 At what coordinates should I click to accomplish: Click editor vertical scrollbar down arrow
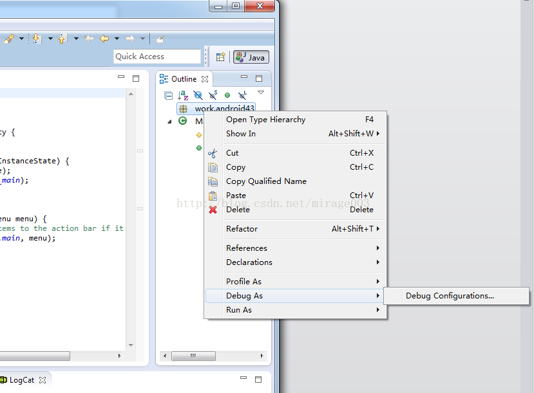pos(131,345)
